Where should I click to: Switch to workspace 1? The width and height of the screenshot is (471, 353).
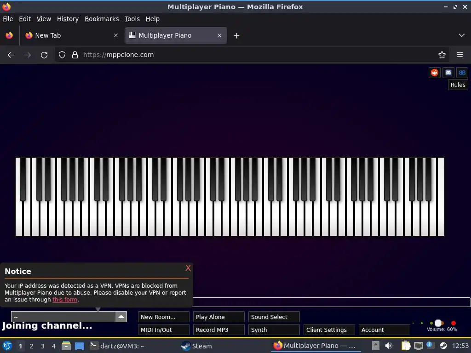[20, 346]
